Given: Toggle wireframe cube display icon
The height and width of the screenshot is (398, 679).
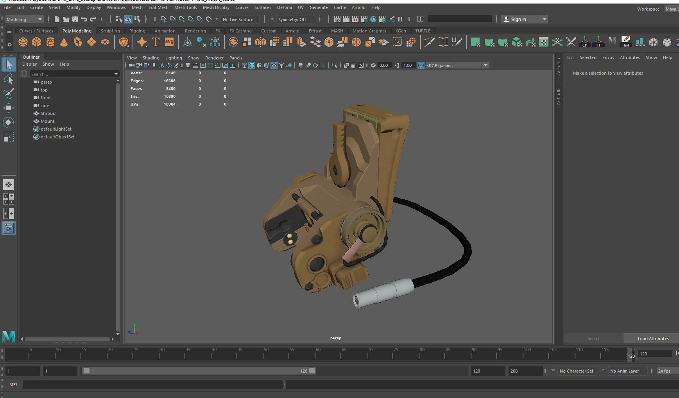Looking at the screenshot, I should pos(244,65).
